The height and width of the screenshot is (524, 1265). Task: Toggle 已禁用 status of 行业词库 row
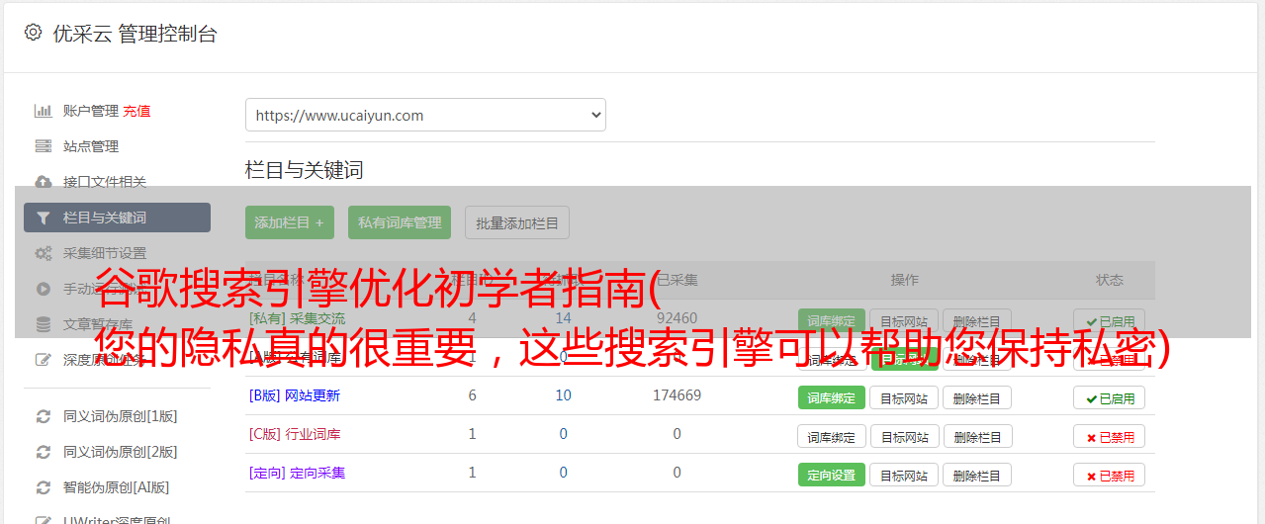(x=1110, y=436)
